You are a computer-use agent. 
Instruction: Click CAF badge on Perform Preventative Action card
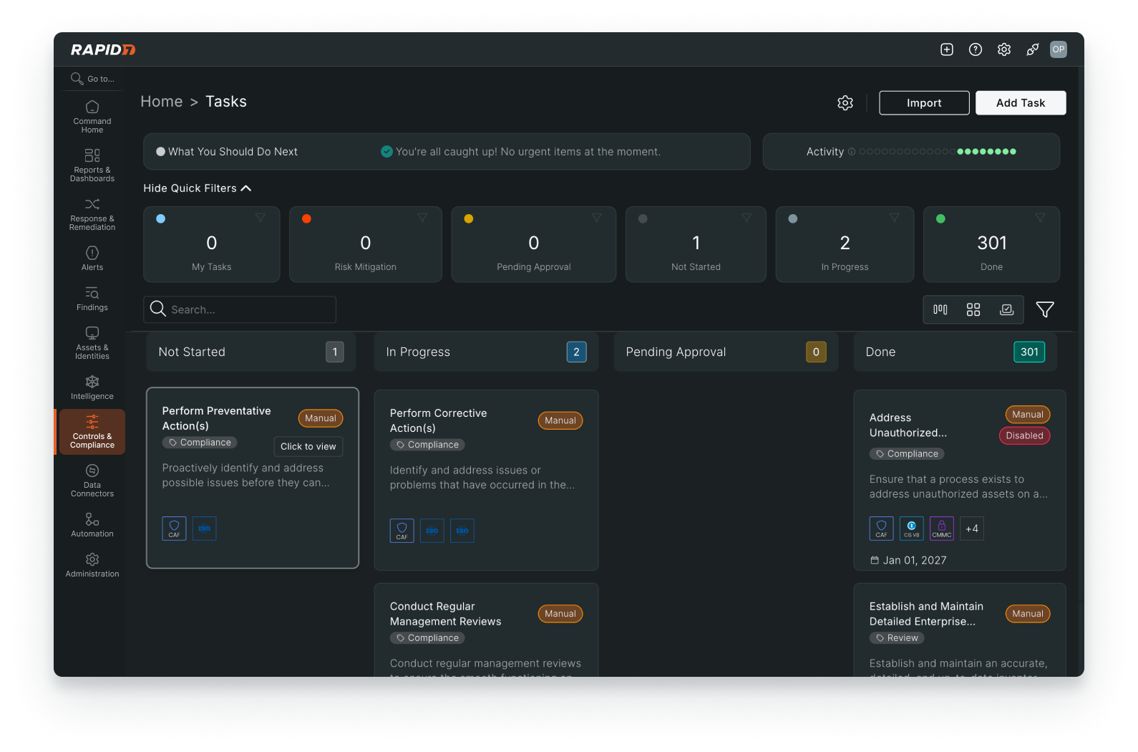tap(174, 529)
